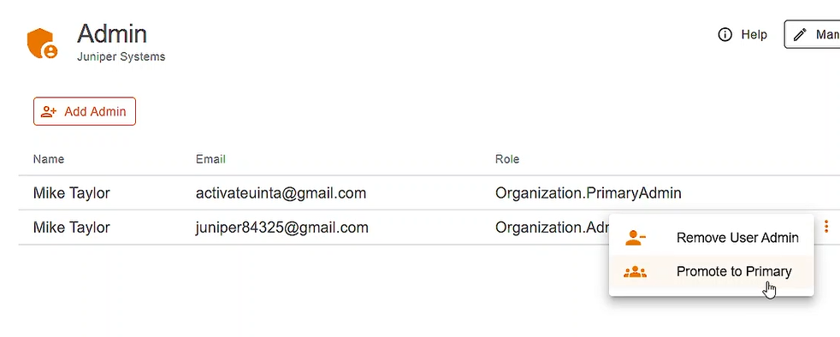The image size is (840, 337).
Task: Click the Organization.PrimaryAdmin role cell
Action: [589, 193]
